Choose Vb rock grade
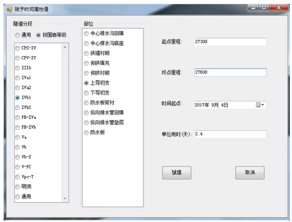This screenshot has height=222, width=292. point(17,147)
